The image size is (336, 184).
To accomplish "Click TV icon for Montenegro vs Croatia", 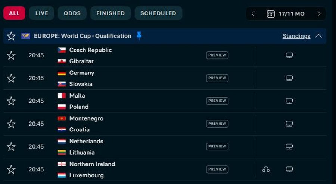I will 289,124.
